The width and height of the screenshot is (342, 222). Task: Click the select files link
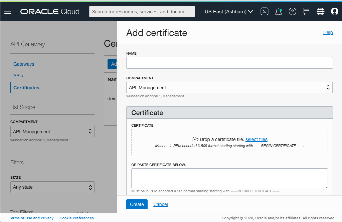256,139
